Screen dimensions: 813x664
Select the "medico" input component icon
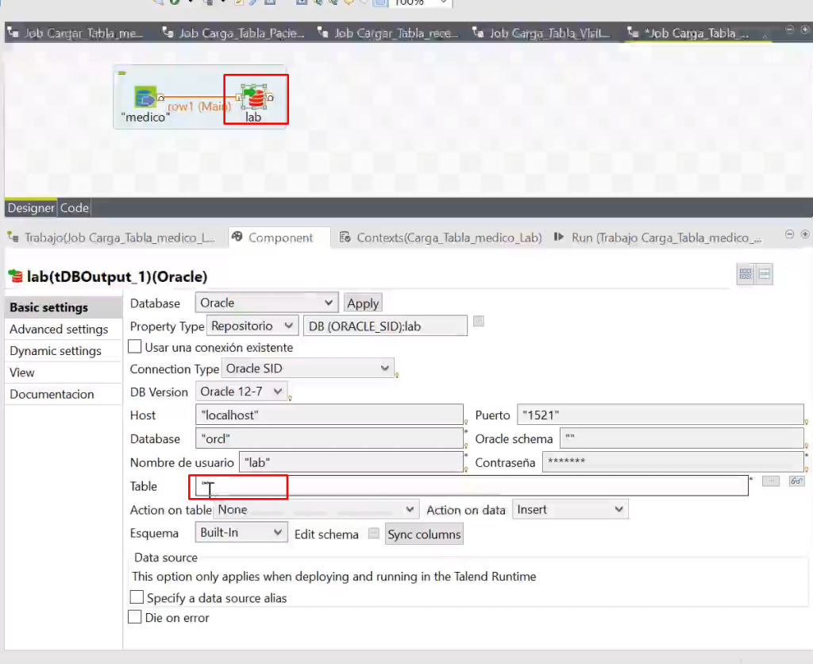click(x=144, y=97)
